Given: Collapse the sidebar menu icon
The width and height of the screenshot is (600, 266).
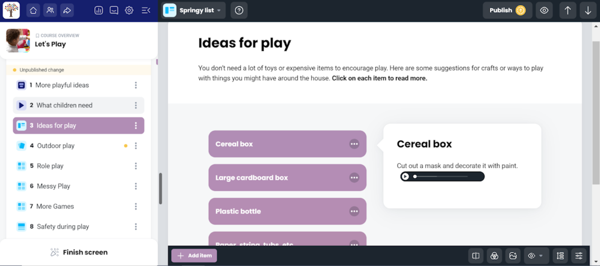Looking at the screenshot, I should 146,10.
